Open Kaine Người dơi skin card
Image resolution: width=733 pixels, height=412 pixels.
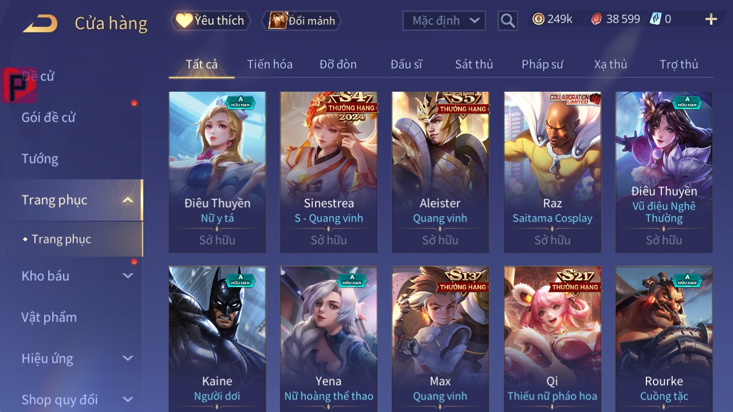217,339
